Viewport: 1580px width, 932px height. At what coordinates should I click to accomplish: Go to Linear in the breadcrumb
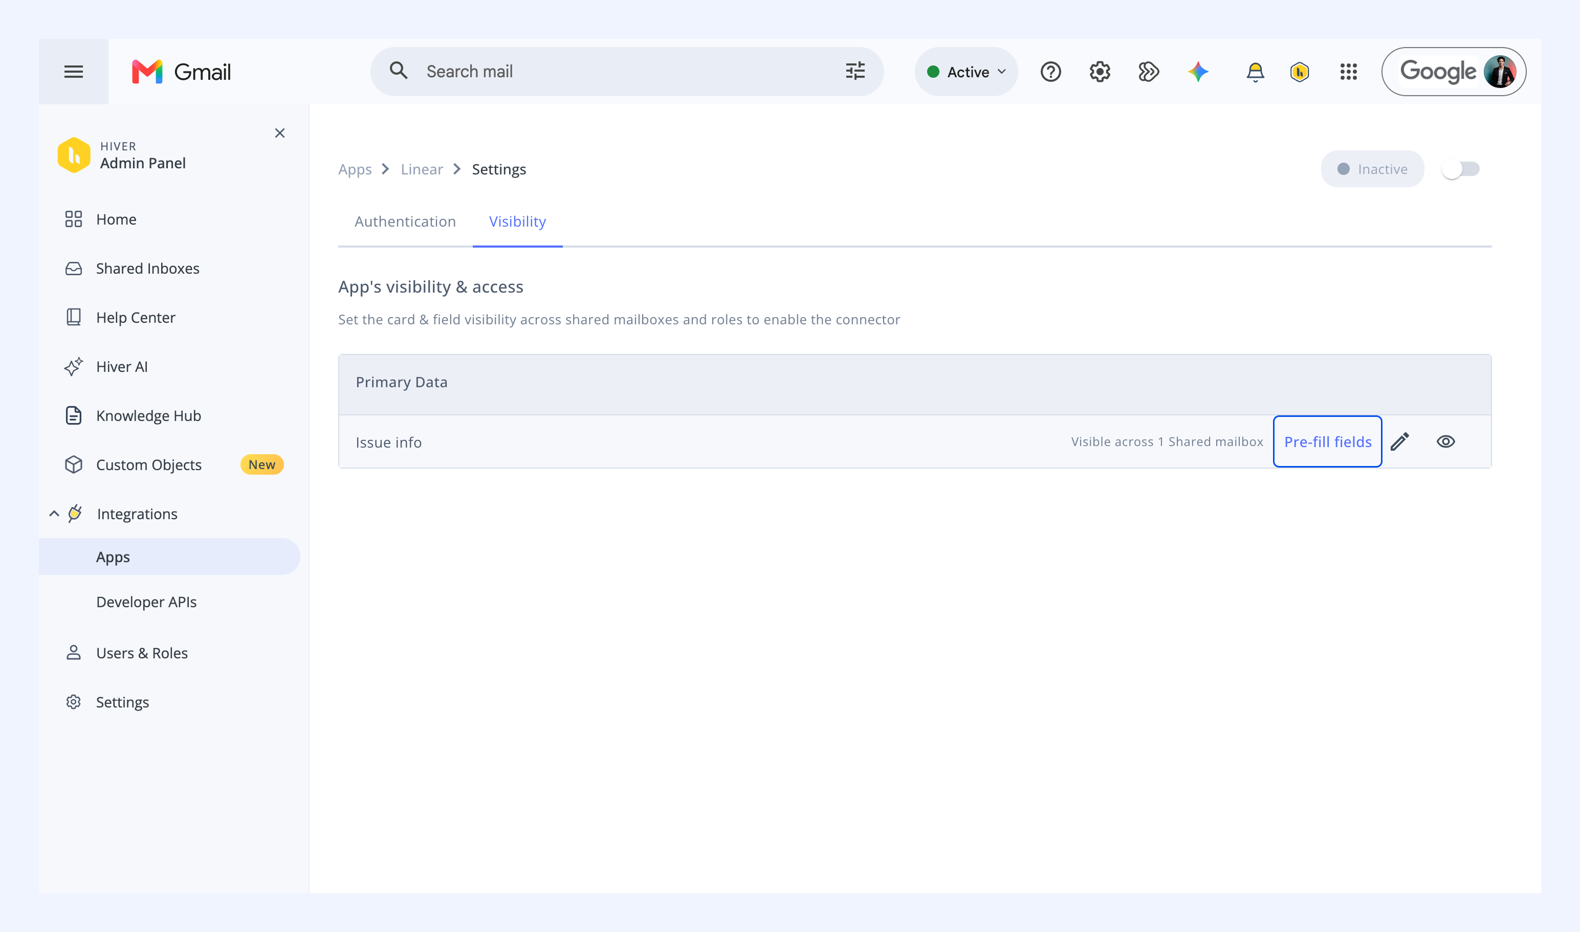pos(422,169)
